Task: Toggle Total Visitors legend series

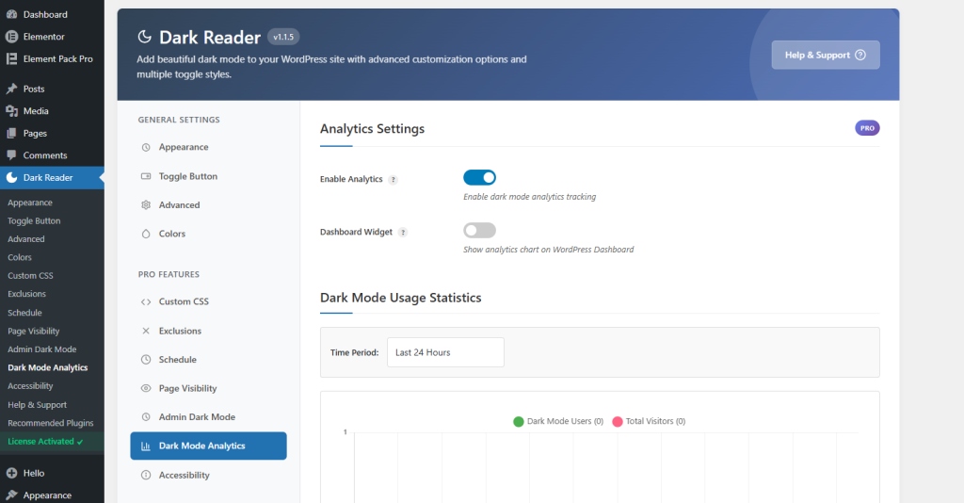Action: (649, 421)
